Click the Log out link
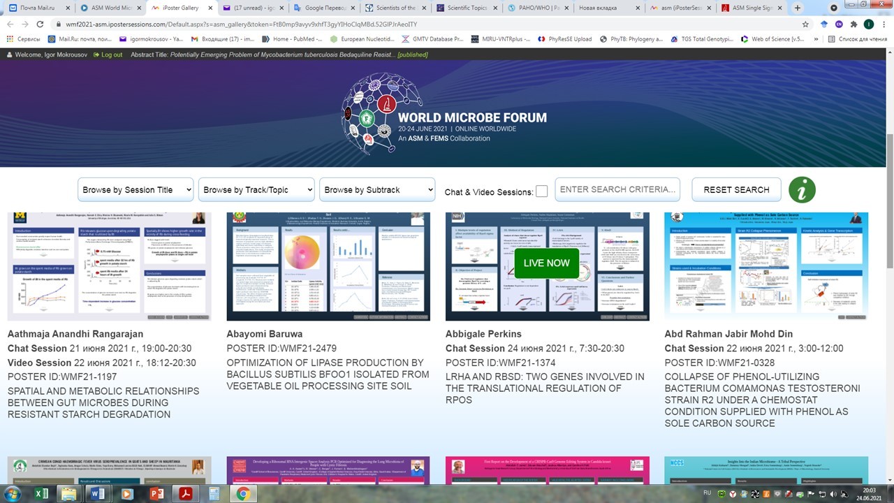This screenshot has height=503, width=894. click(x=108, y=54)
